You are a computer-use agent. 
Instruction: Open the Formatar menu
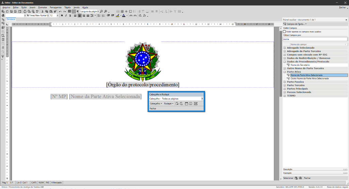[x=43, y=7]
